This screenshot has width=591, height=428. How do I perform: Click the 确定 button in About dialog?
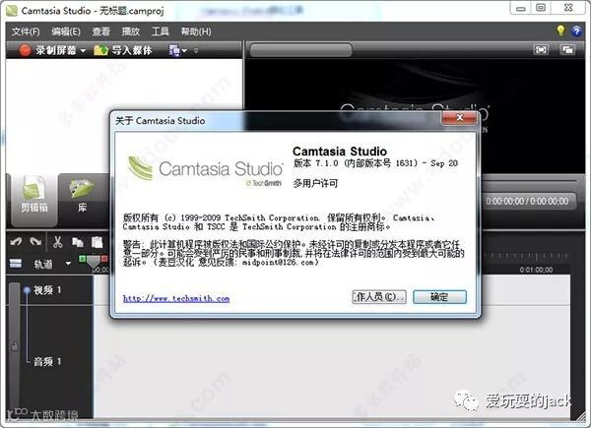coord(439,296)
